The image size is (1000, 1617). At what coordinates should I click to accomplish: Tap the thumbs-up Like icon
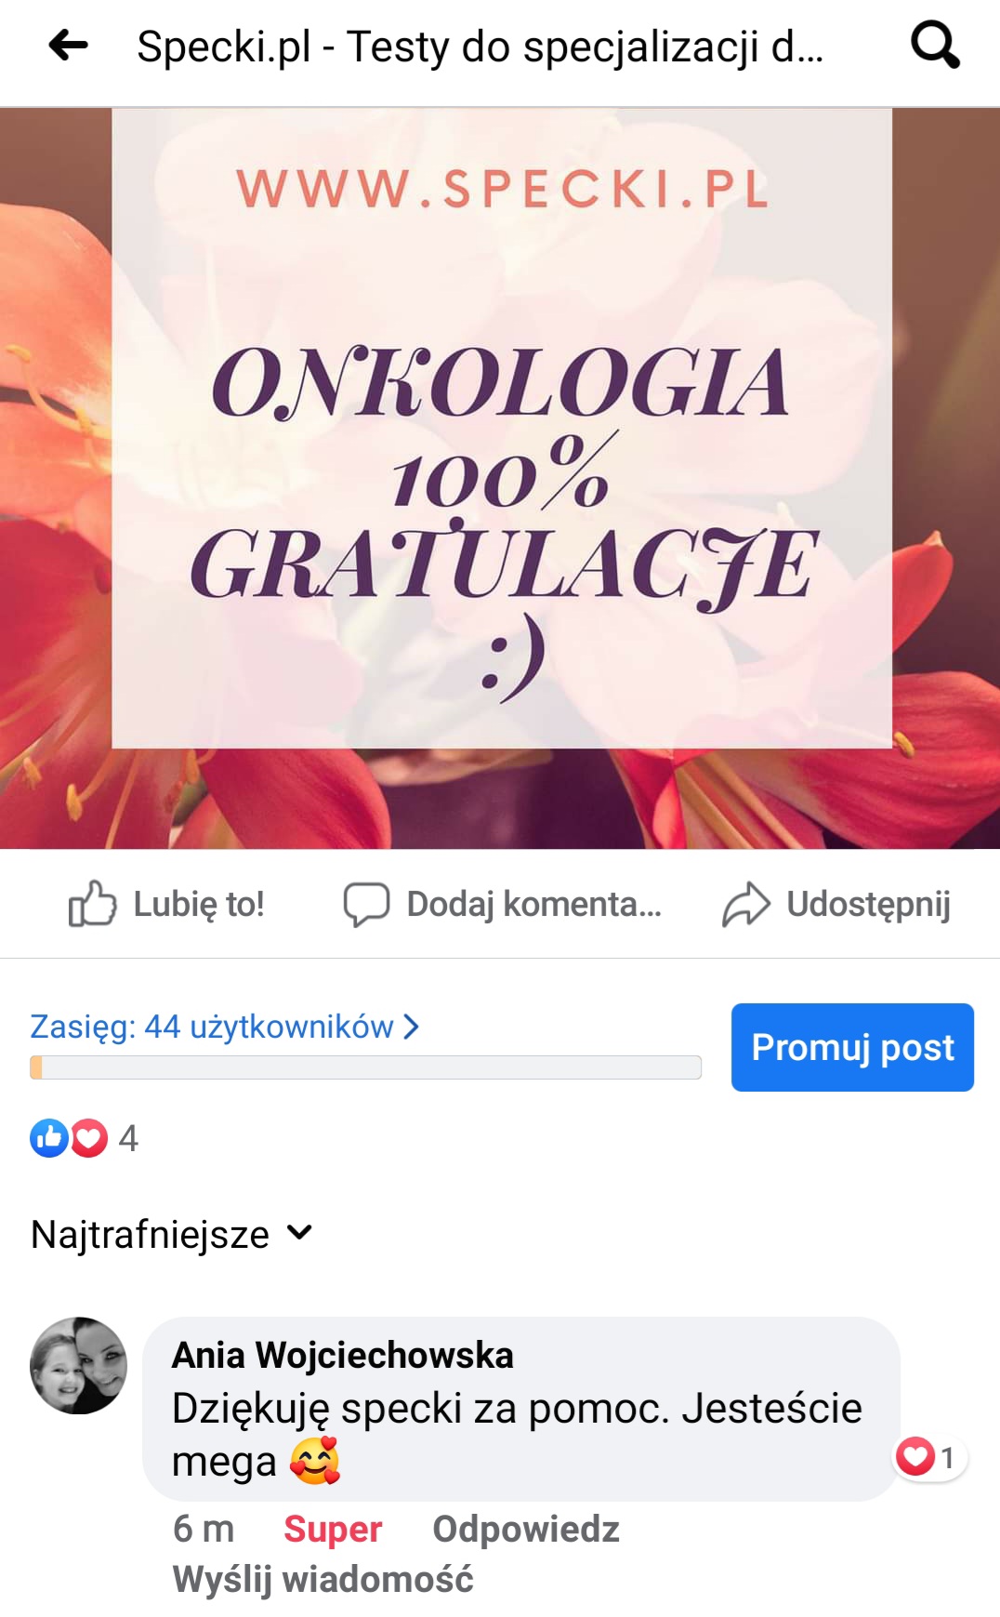(x=92, y=903)
